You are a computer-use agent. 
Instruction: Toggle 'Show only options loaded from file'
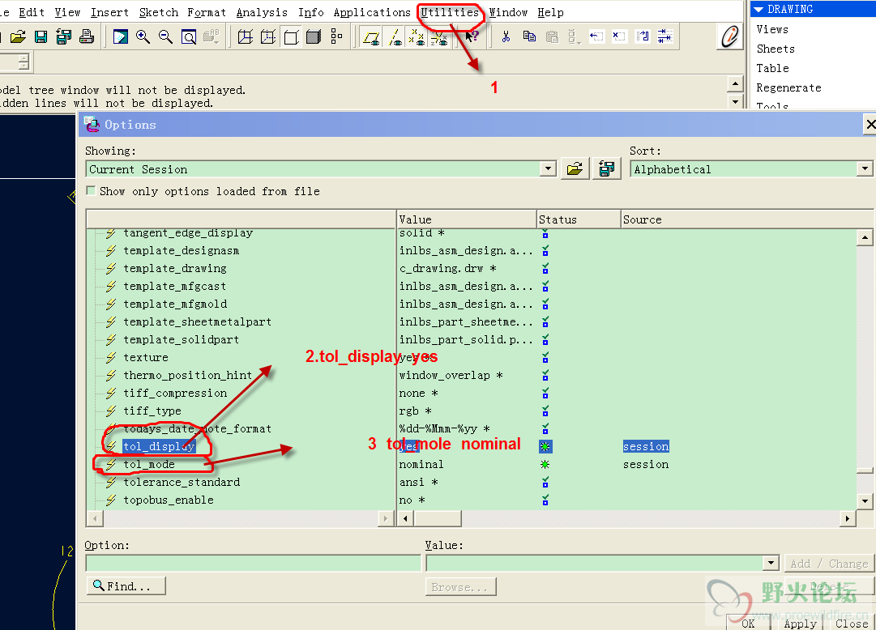[x=92, y=191]
